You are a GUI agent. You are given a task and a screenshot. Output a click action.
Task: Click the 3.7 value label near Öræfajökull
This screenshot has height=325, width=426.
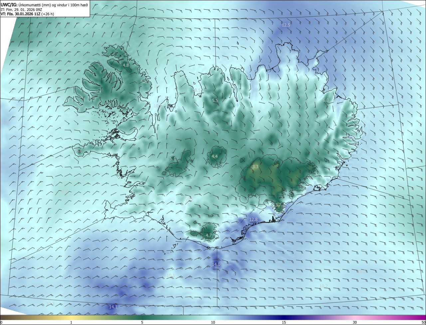(279, 205)
